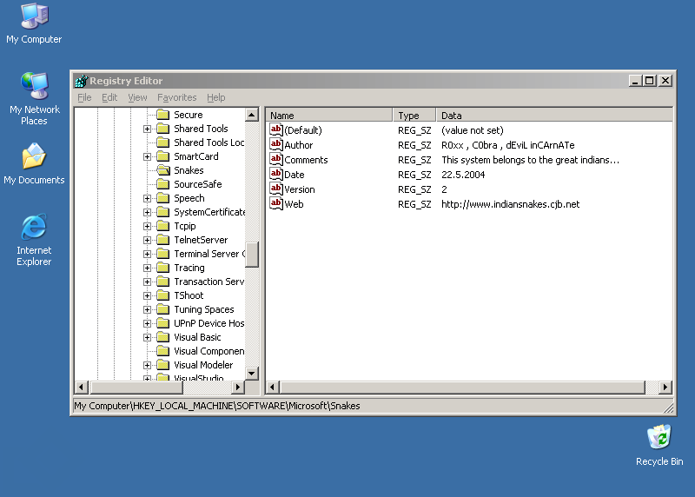Click the "This system belongs" comment data
The width and height of the screenshot is (695, 497).
pos(530,160)
